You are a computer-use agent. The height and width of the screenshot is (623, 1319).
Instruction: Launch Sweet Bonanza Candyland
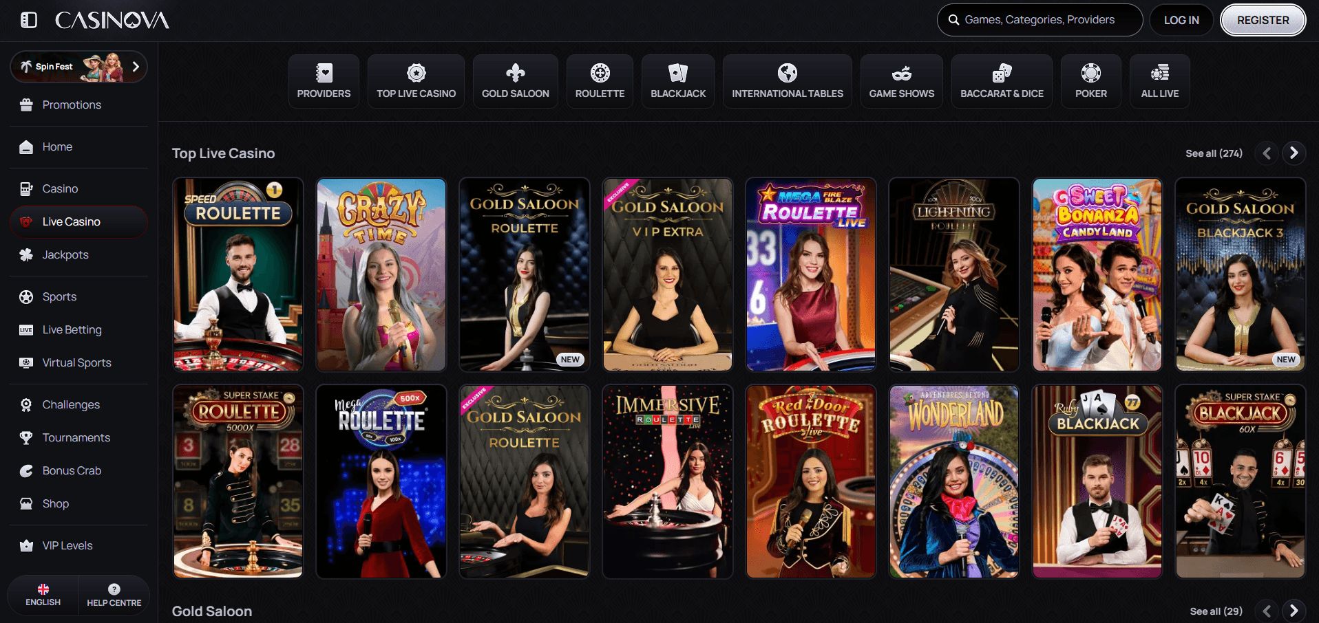coord(1097,274)
